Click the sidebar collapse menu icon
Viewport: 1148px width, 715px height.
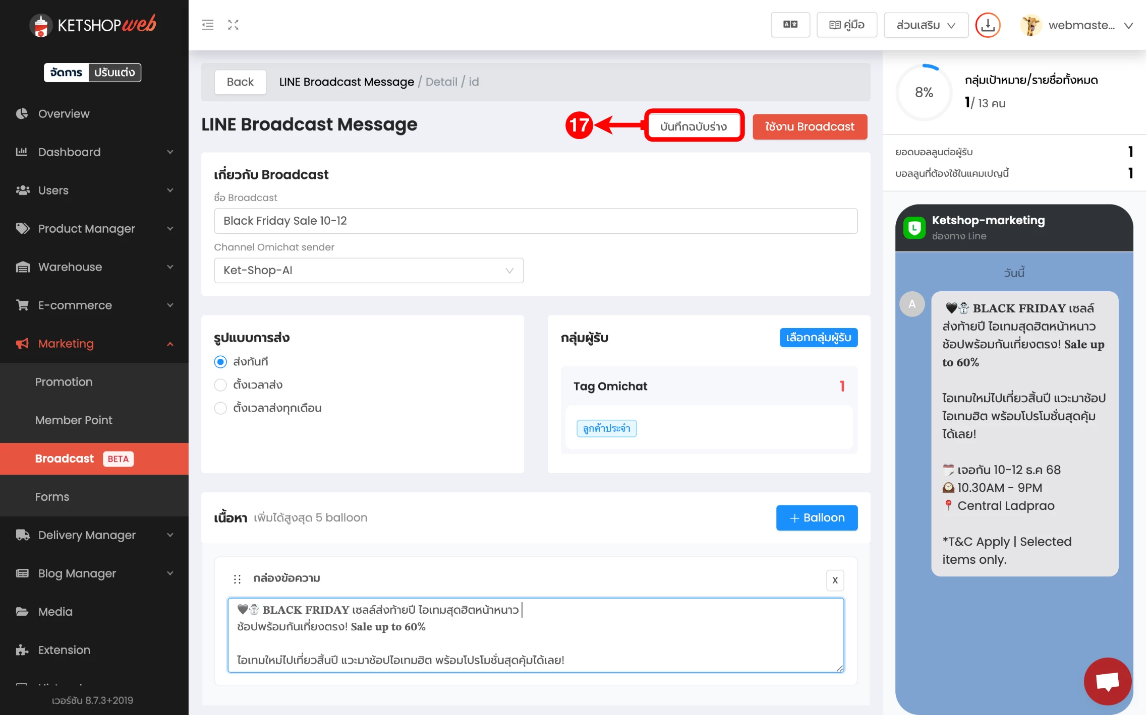coord(207,25)
